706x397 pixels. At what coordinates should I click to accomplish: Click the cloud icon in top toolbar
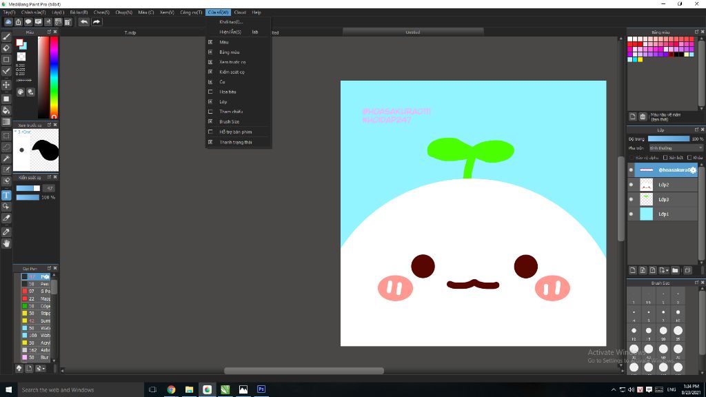[x=8, y=21]
